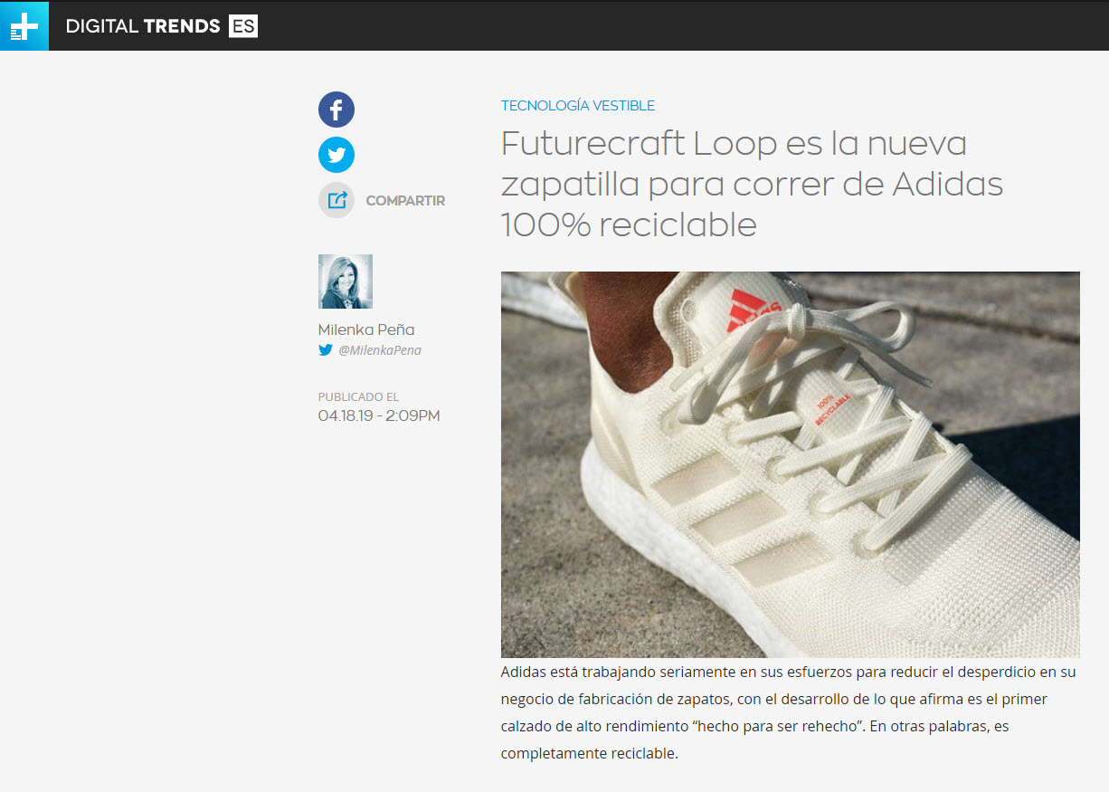Select the ES language badge
This screenshot has height=792, width=1109.
pyautogui.click(x=243, y=26)
